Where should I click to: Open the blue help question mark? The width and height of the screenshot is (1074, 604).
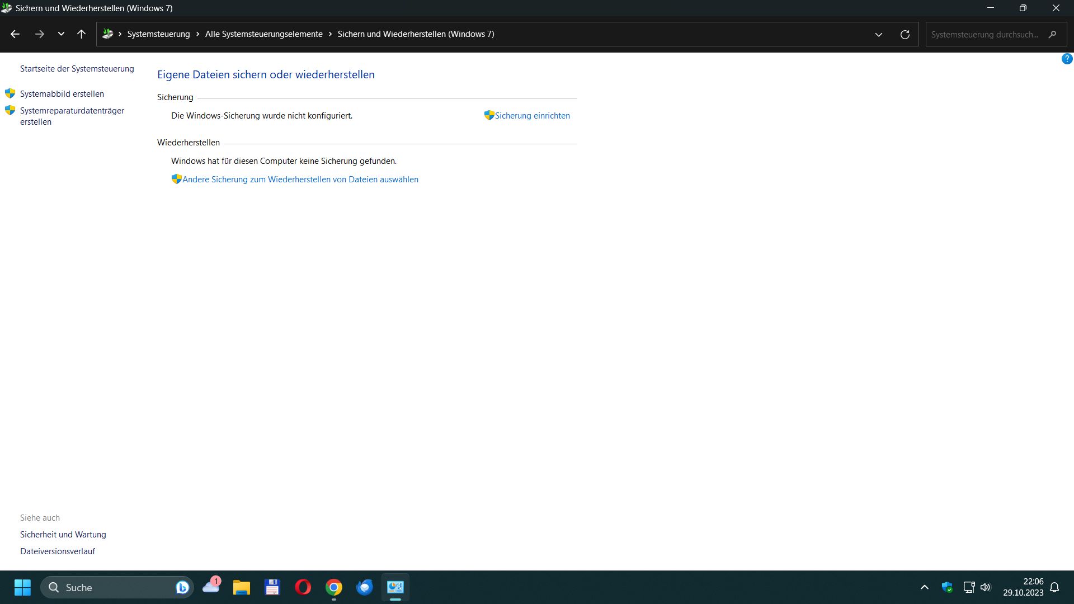click(1067, 59)
